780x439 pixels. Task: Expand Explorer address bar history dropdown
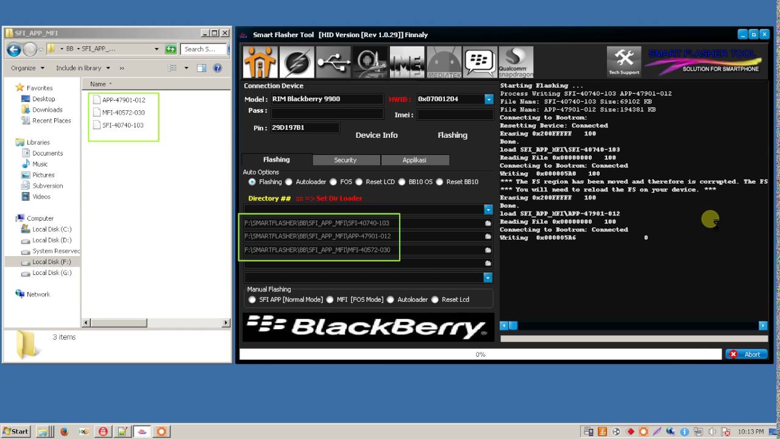click(157, 49)
